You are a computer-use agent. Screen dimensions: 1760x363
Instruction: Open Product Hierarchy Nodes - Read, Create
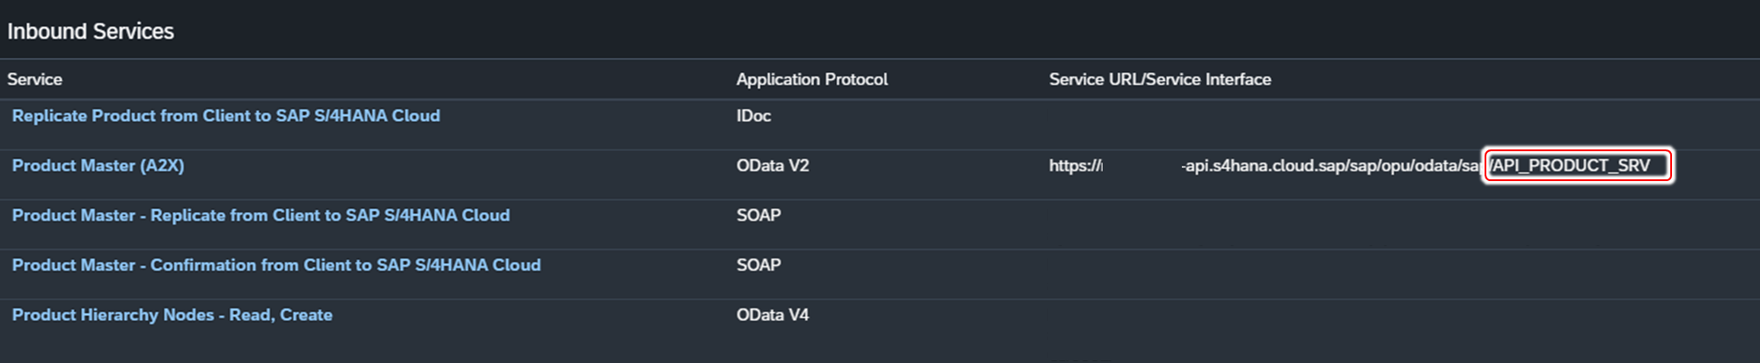[x=172, y=316]
